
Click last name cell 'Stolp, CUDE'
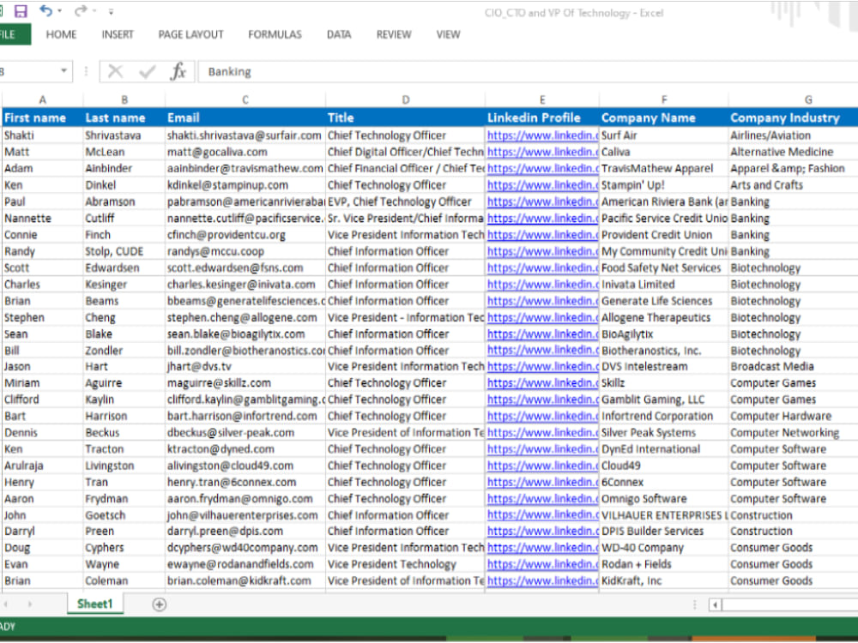coord(124,251)
